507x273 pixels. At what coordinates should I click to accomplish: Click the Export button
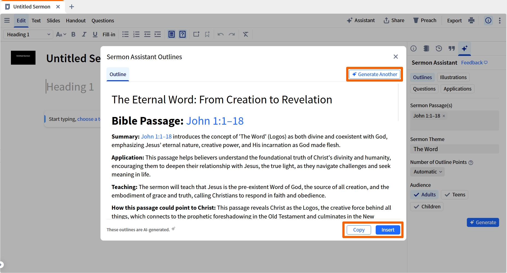click(454, 20)
